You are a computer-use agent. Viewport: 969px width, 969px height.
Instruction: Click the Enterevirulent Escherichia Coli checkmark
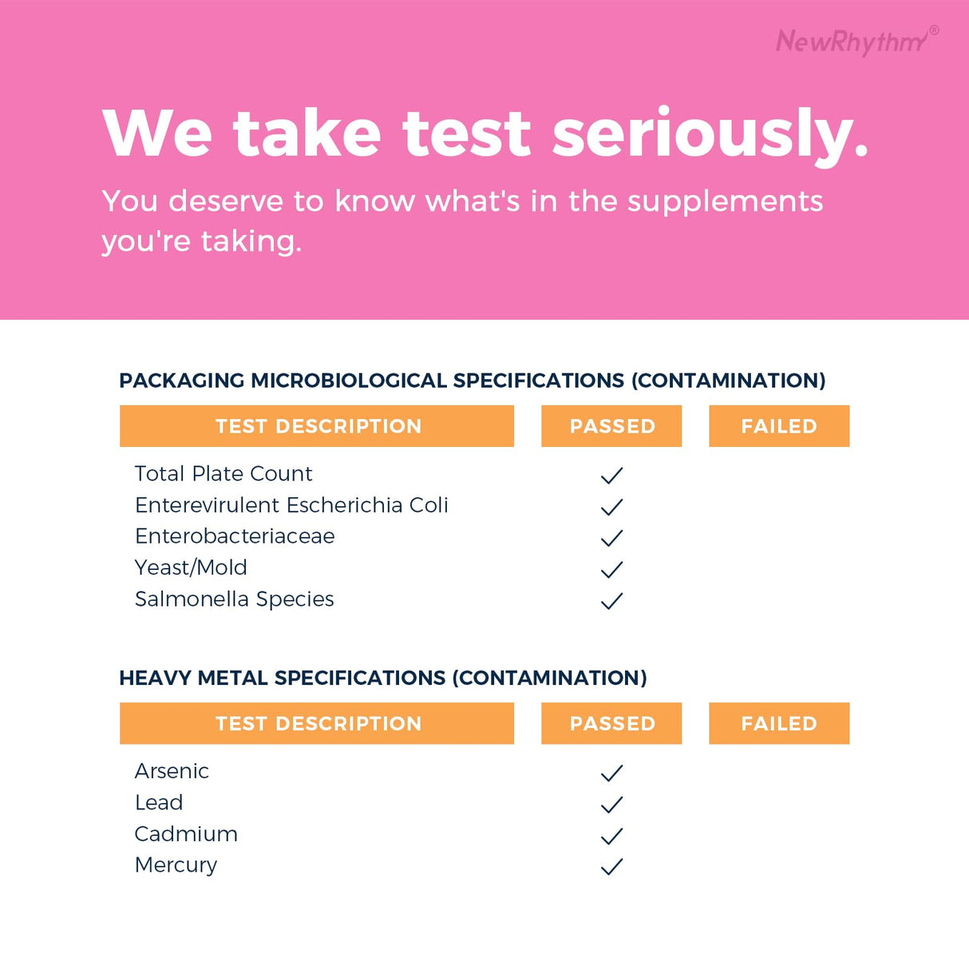tap(611, 507)
